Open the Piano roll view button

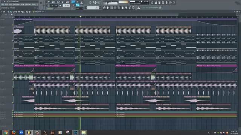(x=108, y=7)
